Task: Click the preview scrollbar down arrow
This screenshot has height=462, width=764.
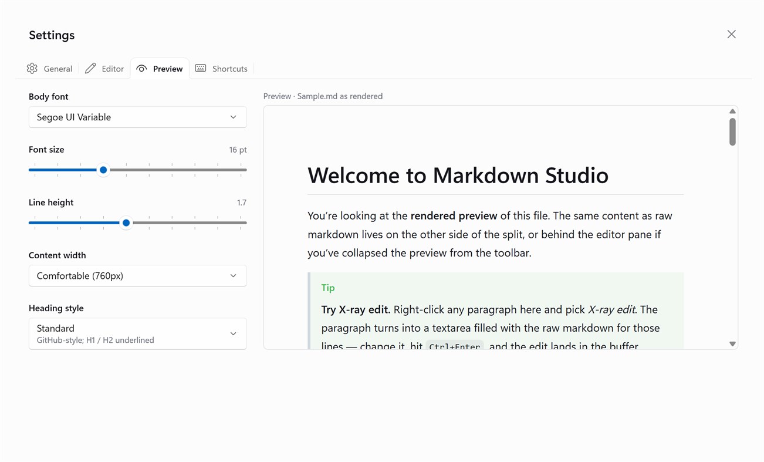Action: pos(732,344)
